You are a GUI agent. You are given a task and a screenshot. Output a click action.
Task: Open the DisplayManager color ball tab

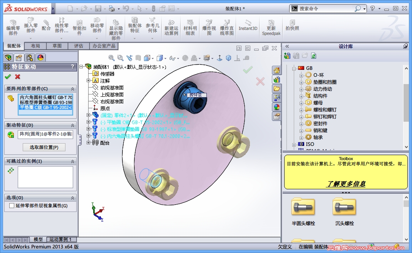pos(40,57)
